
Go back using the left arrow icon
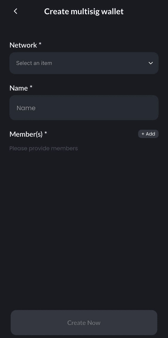(15, 11)
